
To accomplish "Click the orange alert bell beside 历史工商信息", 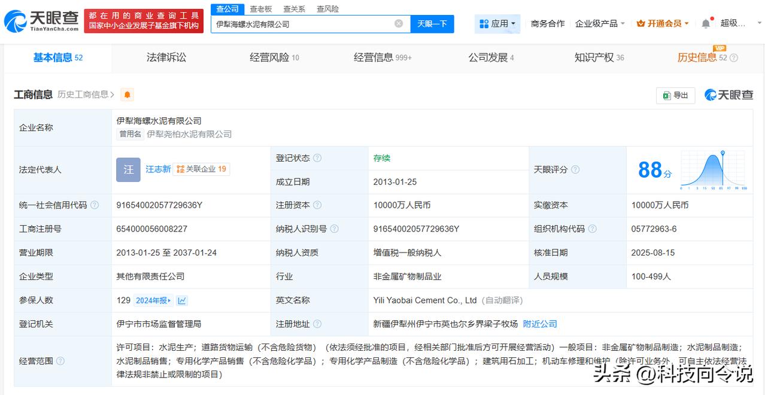I will point(127,95).
